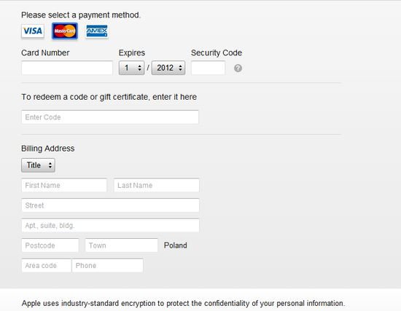The width and height of the screenshot is (401, 311).
Task: Click the Street address field
Action: pos(110,205)
